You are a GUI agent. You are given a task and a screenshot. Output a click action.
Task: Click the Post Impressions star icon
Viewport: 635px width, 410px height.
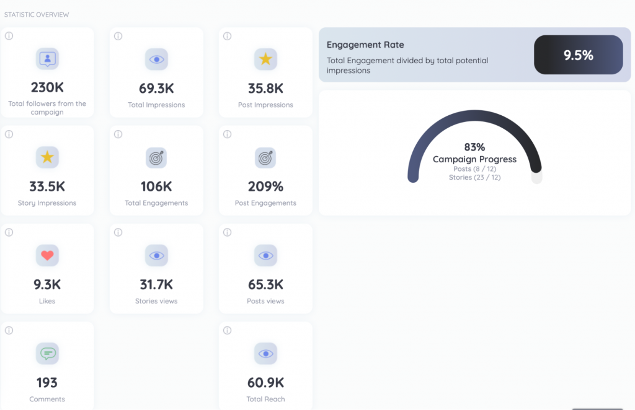[x=265, y=59]
